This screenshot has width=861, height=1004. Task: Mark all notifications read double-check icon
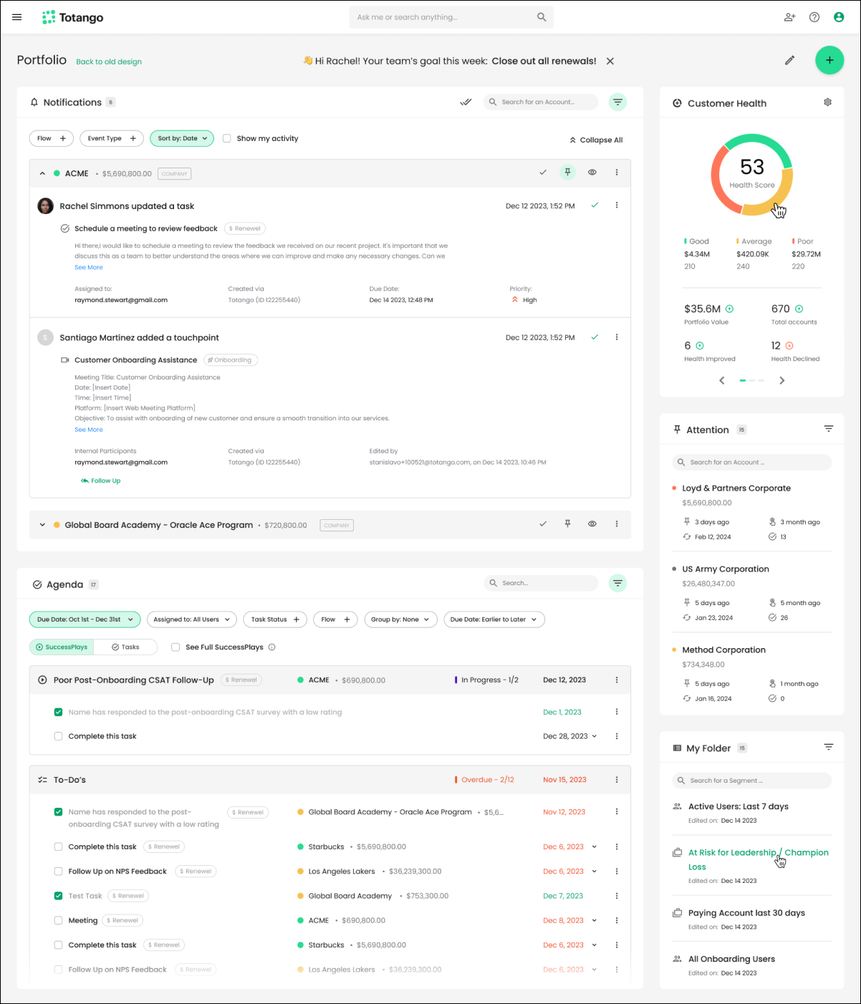click(466, 102)
